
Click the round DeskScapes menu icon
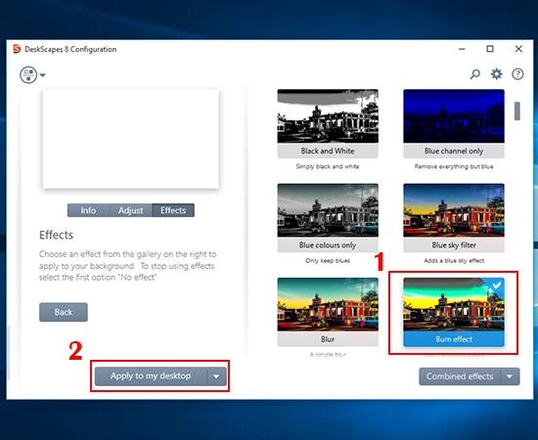pyautogui.click(x=28, y=74)
